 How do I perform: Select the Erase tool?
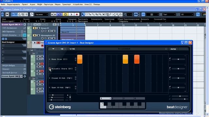pos(97,14)
